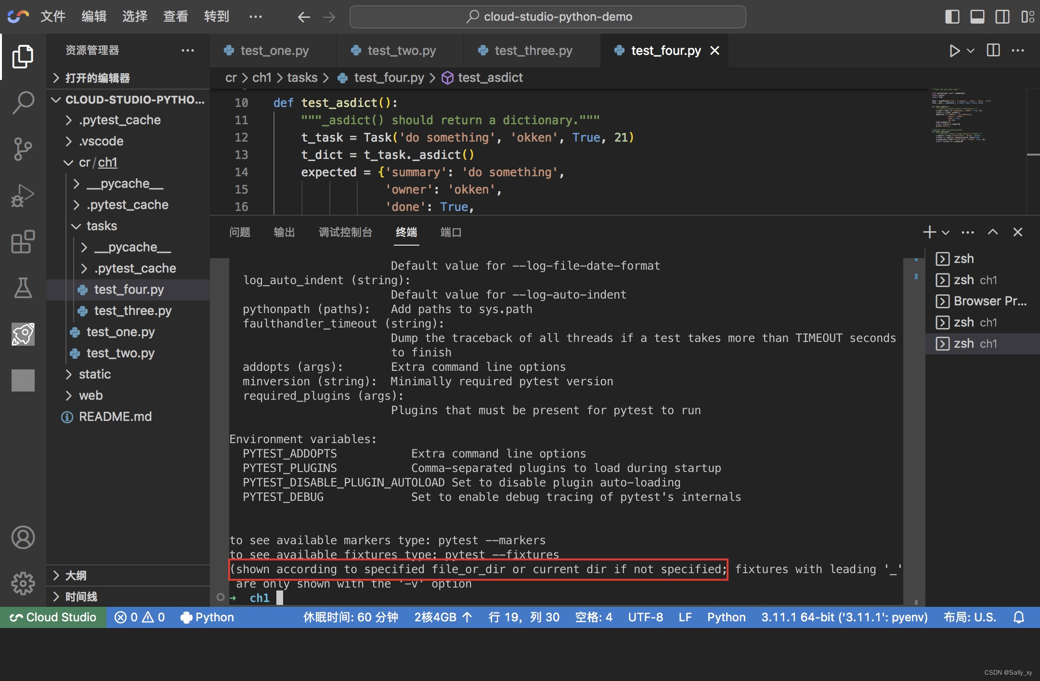Run Python file with play button
The image size is (1040, 681).
tap(954, 50)
